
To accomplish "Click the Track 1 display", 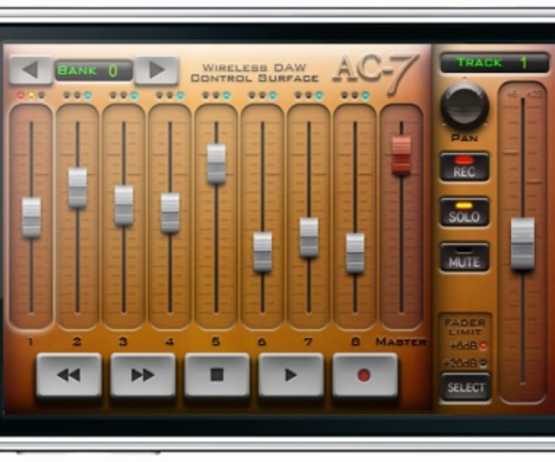I will (494, 63).
